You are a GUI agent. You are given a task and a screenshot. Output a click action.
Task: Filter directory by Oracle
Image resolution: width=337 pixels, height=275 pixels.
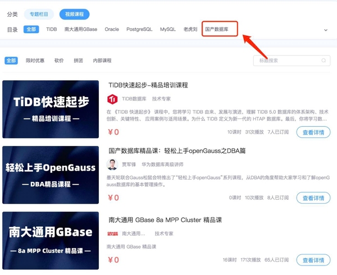pyautogui.click(x=112, y=29)
